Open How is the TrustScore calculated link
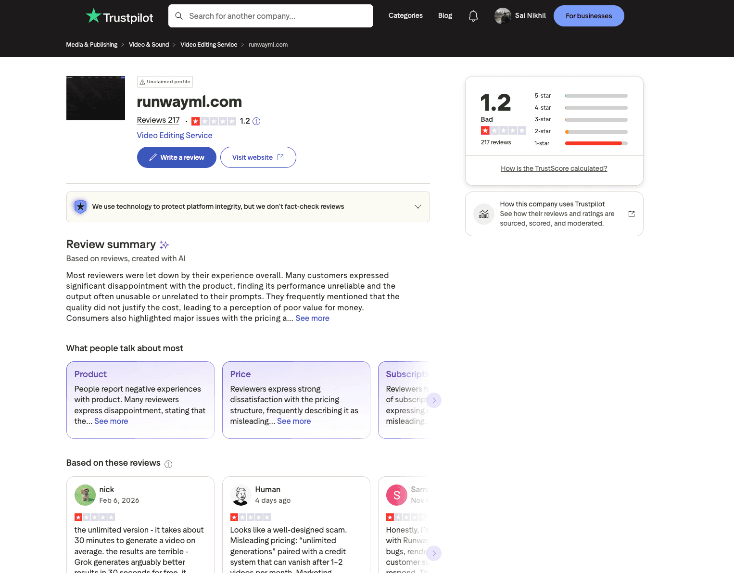Image resolution: width=734 pixels, height=573 pixels. (554, 168)
